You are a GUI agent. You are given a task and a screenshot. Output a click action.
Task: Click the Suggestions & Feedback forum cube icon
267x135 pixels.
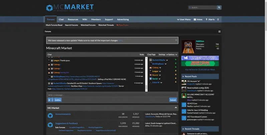click(50, 125)
